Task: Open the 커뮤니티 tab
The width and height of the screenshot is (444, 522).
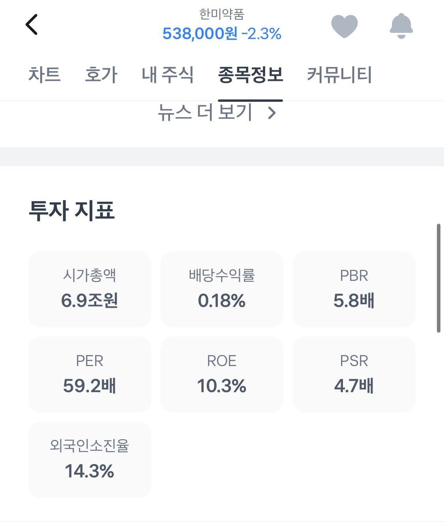Action: [x=339, y=75]
